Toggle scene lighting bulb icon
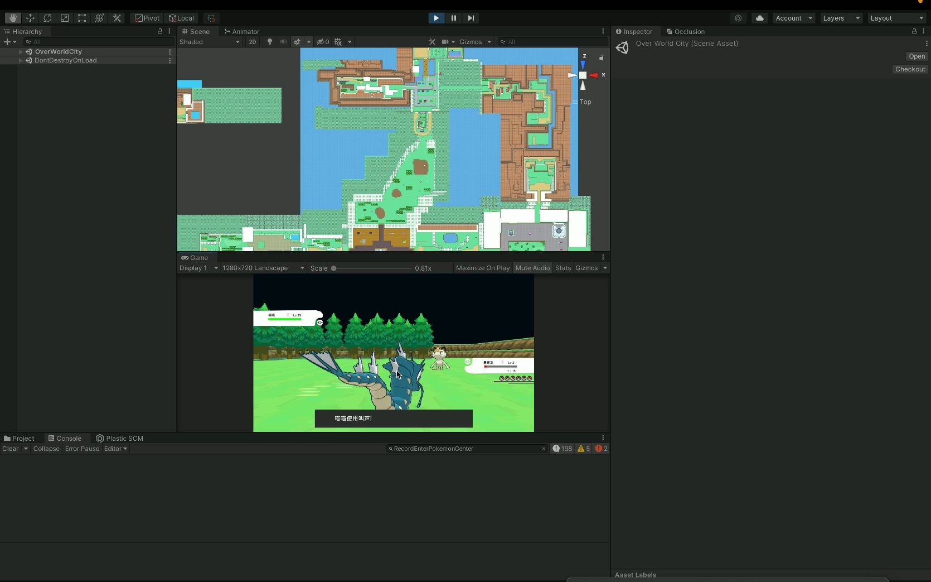Image resolution: width=931 pixels, height=582 pixels. coord(270,42)
